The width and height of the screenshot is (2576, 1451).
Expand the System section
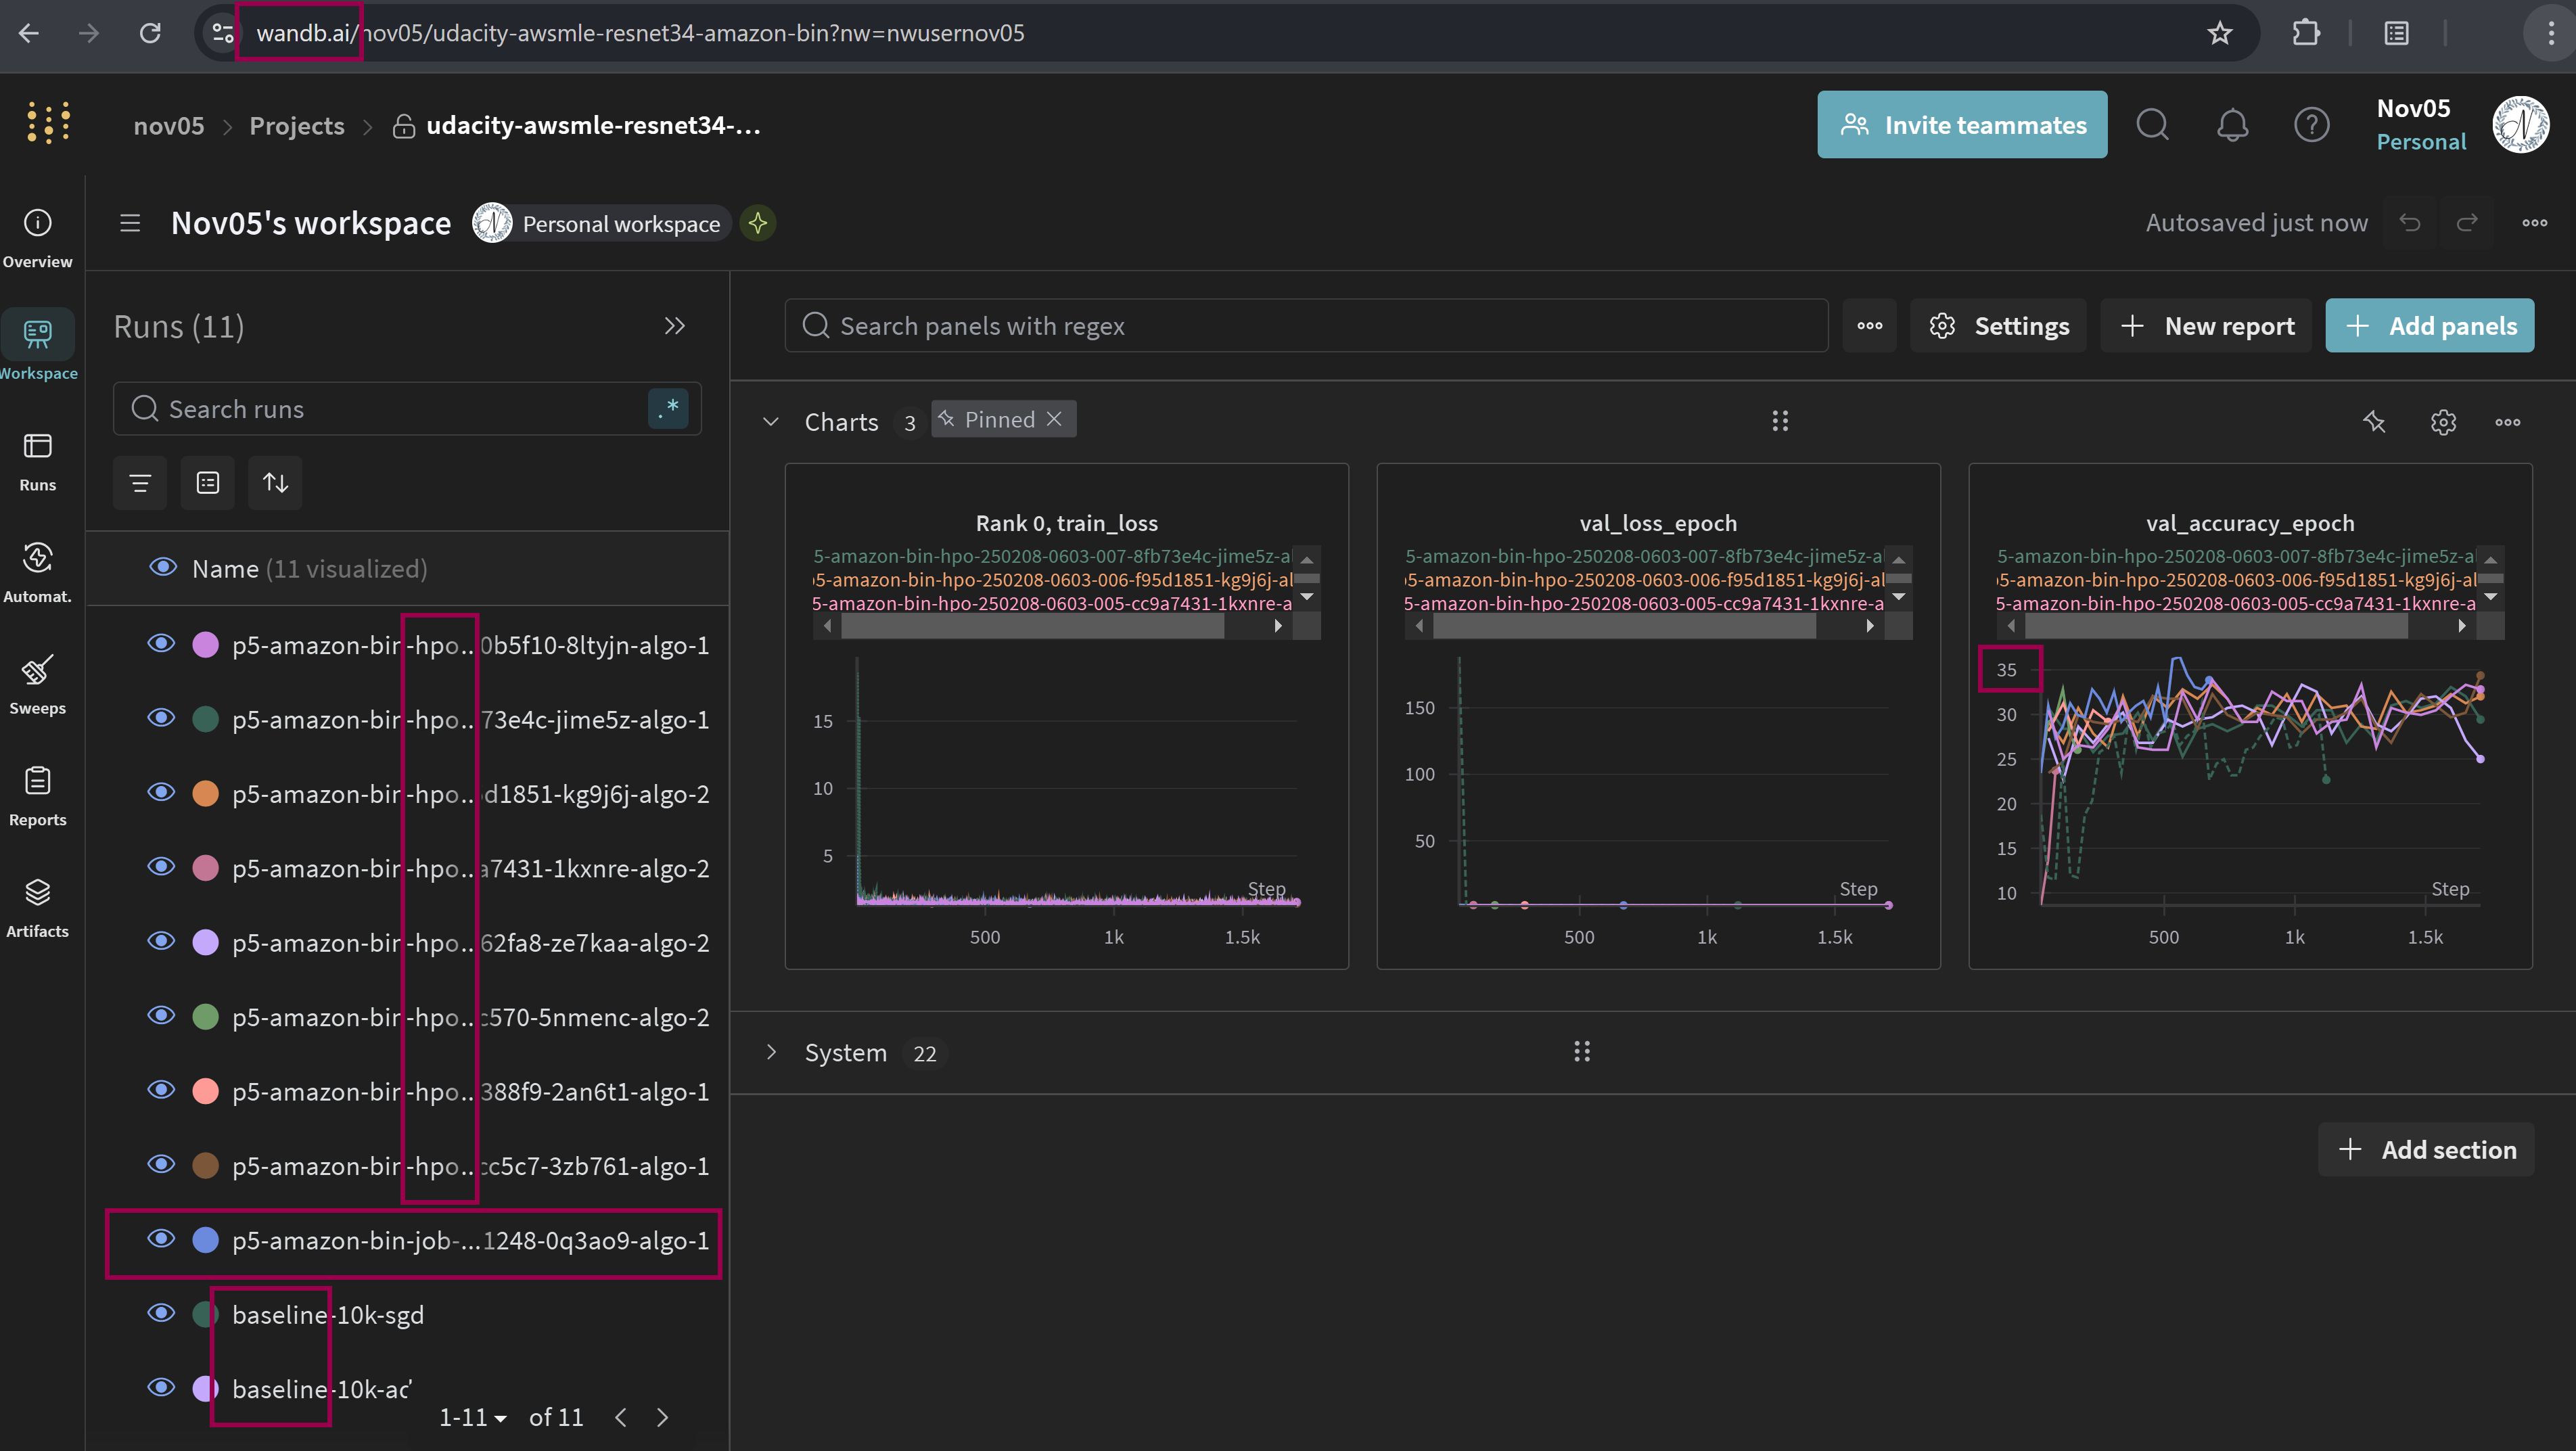point(771,1052)
